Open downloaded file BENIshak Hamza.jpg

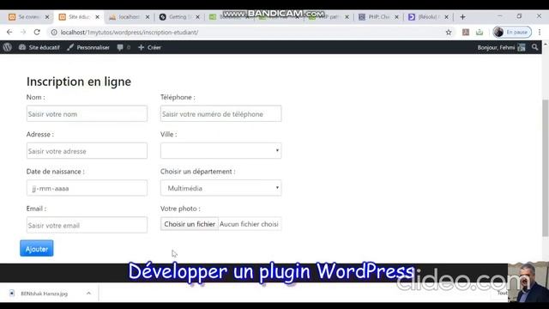[44, 294]
